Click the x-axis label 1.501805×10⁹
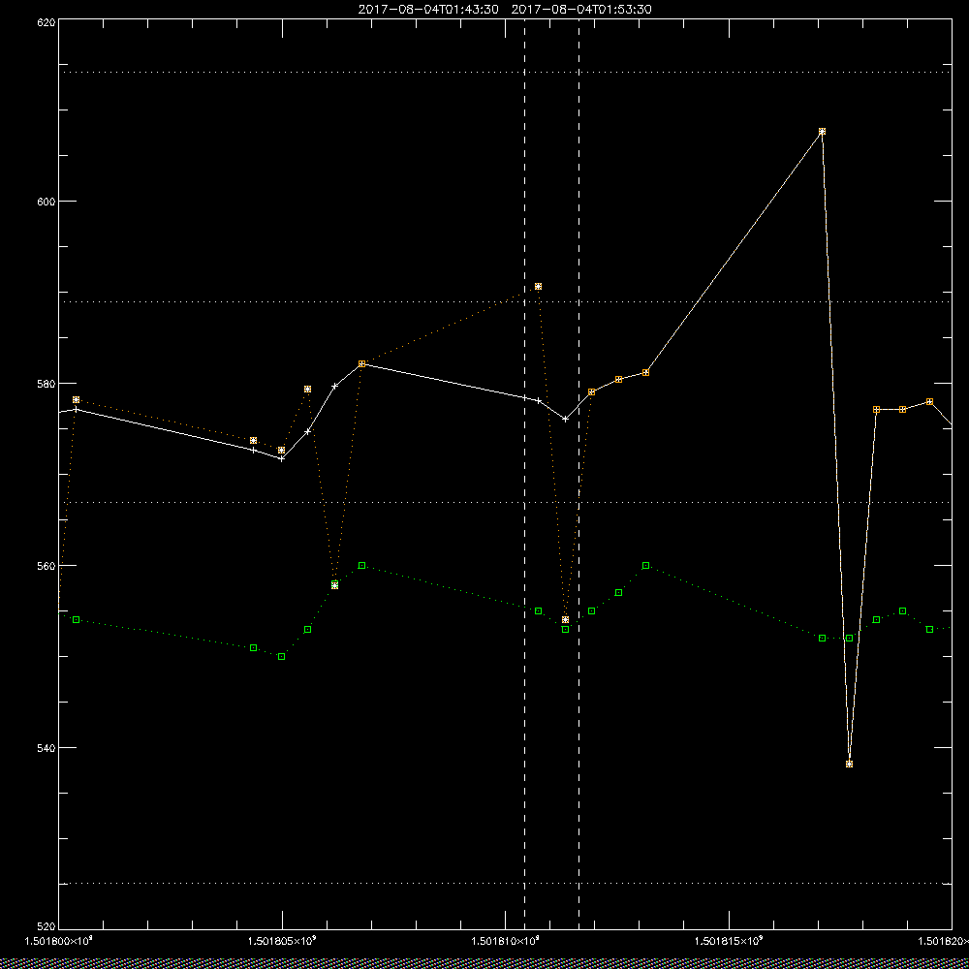Screen dimensions: 969x969 (x=282, y=941)
